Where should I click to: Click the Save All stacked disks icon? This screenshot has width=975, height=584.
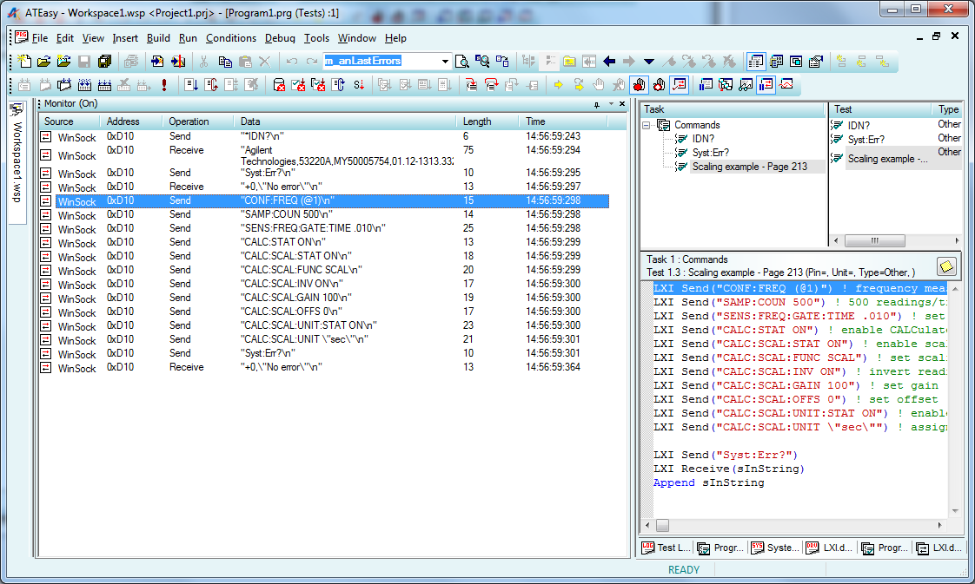pyautogui.click(x=104, y=61)
